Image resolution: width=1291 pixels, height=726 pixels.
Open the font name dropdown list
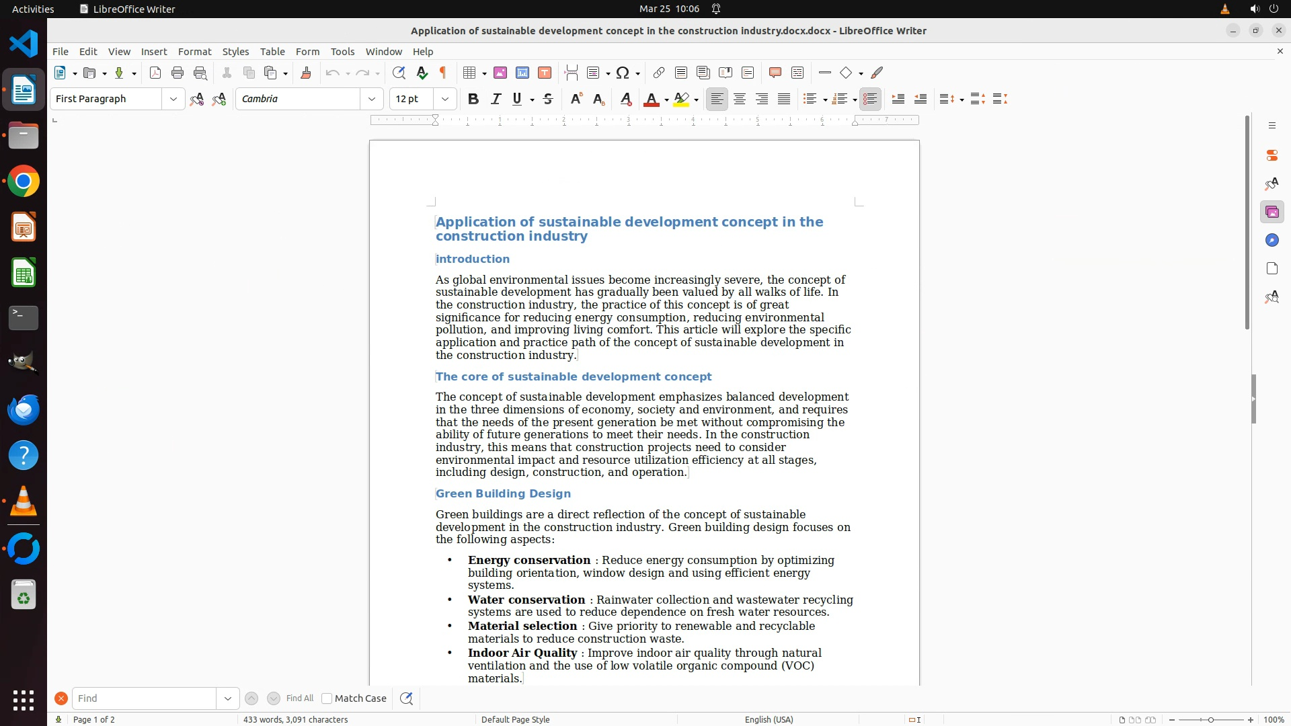[371, 99]
